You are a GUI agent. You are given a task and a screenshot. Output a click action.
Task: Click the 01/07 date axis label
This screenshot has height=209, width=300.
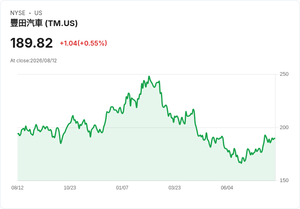point(122,188)
